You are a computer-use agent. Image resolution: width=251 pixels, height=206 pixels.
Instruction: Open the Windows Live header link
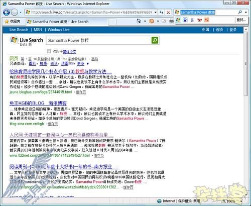(x=58, y=30)
